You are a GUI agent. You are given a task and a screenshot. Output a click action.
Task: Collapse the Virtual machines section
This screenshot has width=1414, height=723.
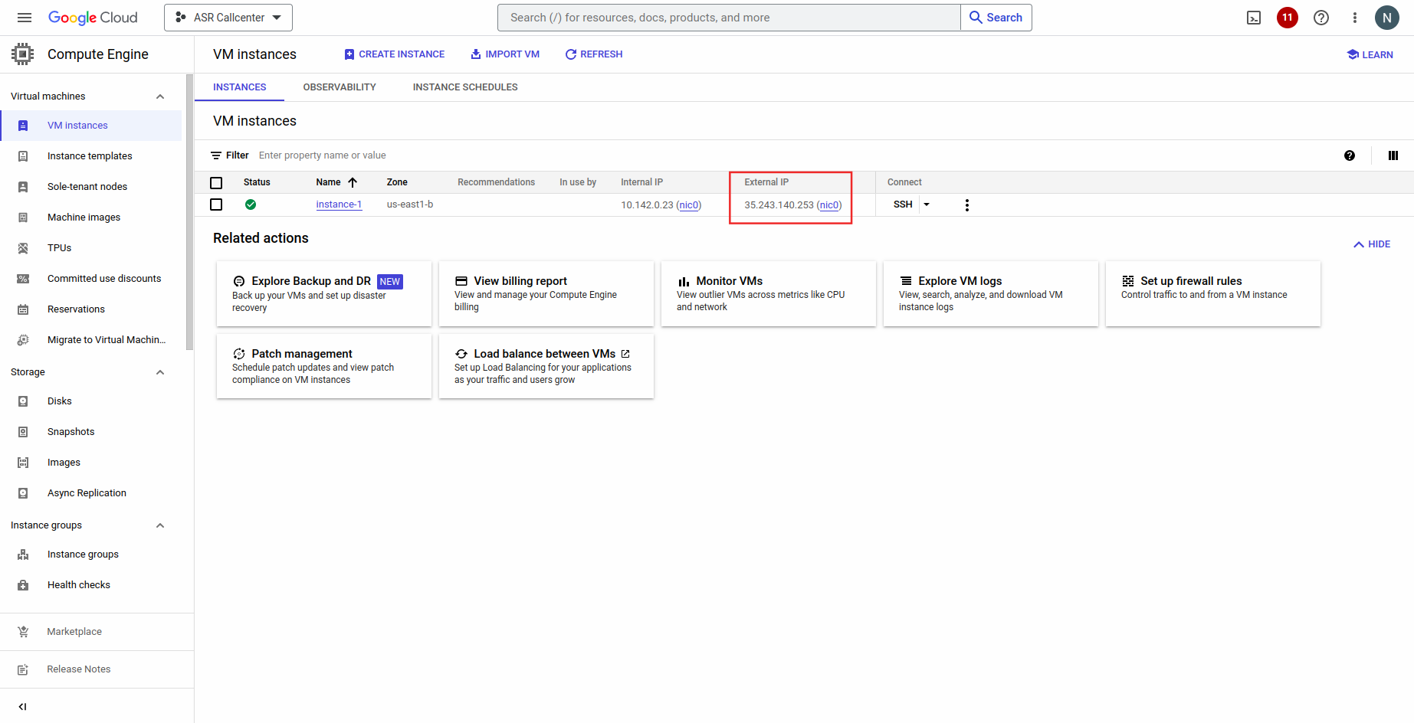160,97
